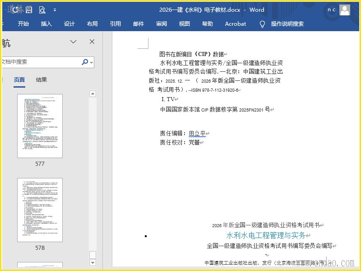The image size is (361, 271).
Task: Click the document search input field
Action: [42, 62]
